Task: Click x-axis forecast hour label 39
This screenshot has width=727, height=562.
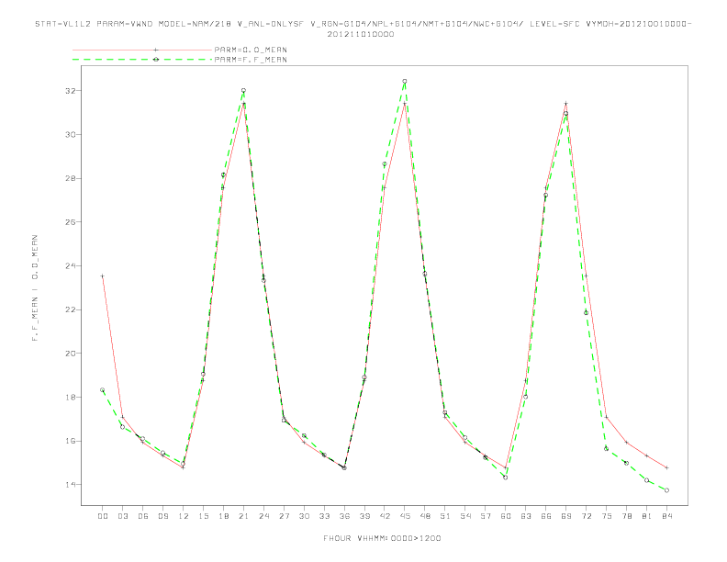Action: point(364,516)
